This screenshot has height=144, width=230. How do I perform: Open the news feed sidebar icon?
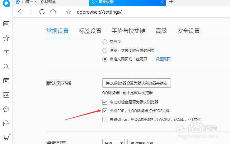(x=6, y=24)
